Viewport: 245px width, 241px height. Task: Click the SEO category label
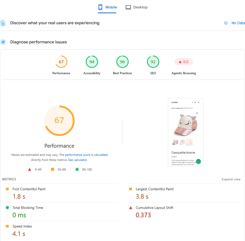tap(153, 73)
